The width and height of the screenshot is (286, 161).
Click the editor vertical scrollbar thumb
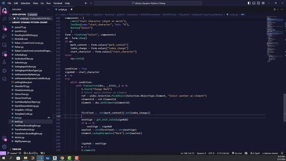pyautogui.click(x=285, y=107)
